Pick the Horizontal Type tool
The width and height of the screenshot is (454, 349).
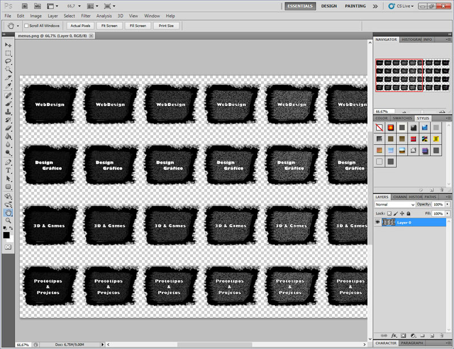tap(8, 170)
